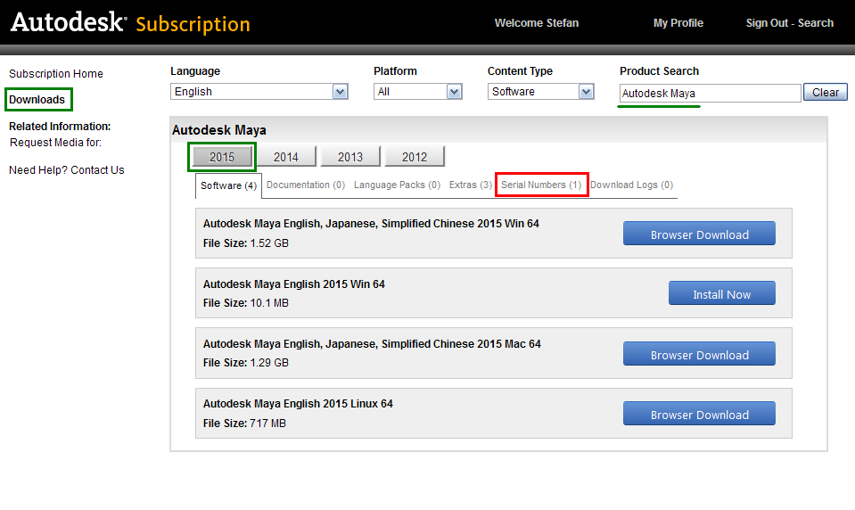Click Install Now for Maya English Win 64
Image resolution: width=855 pixels, height=510 pixels.
pos(722,293)
